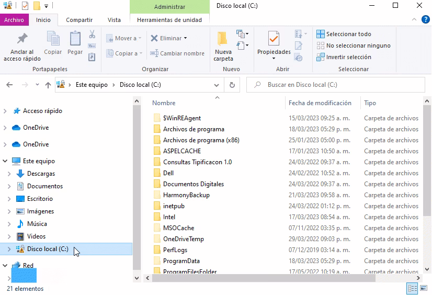Expand the first OneDrive node

pos(5,128)
